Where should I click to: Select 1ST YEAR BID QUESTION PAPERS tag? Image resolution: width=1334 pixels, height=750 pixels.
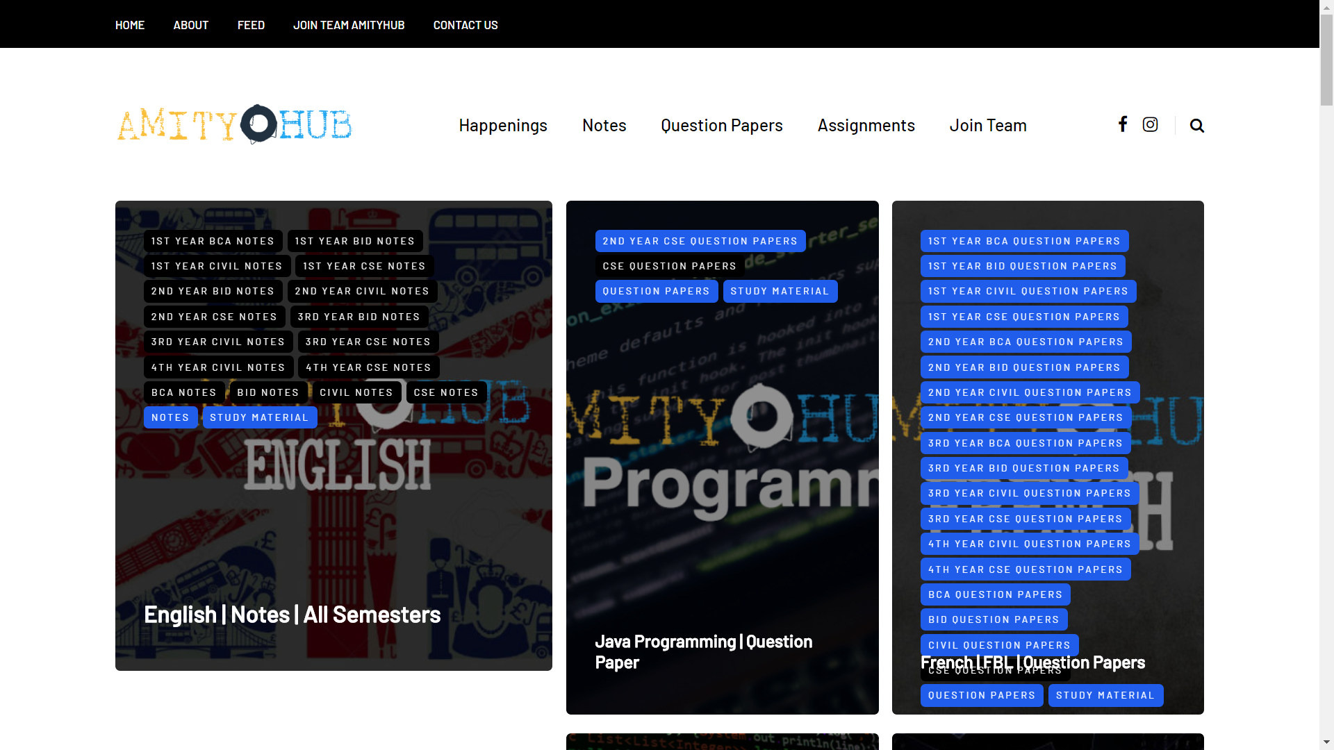pos(1023,266)
